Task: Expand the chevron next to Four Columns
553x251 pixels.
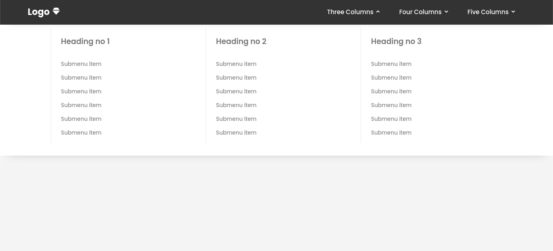Action: 446,12
